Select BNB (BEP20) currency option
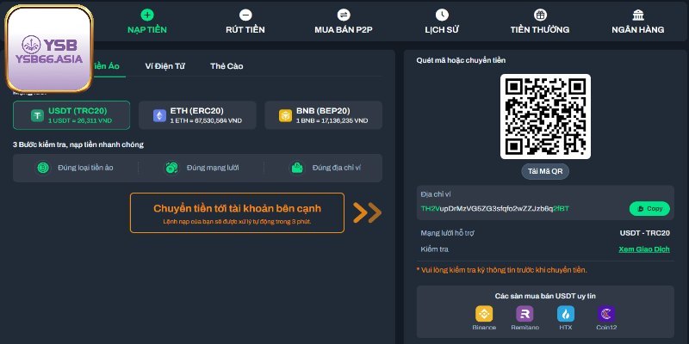This screenshot has height=344, width=689. tap(323, 115)
